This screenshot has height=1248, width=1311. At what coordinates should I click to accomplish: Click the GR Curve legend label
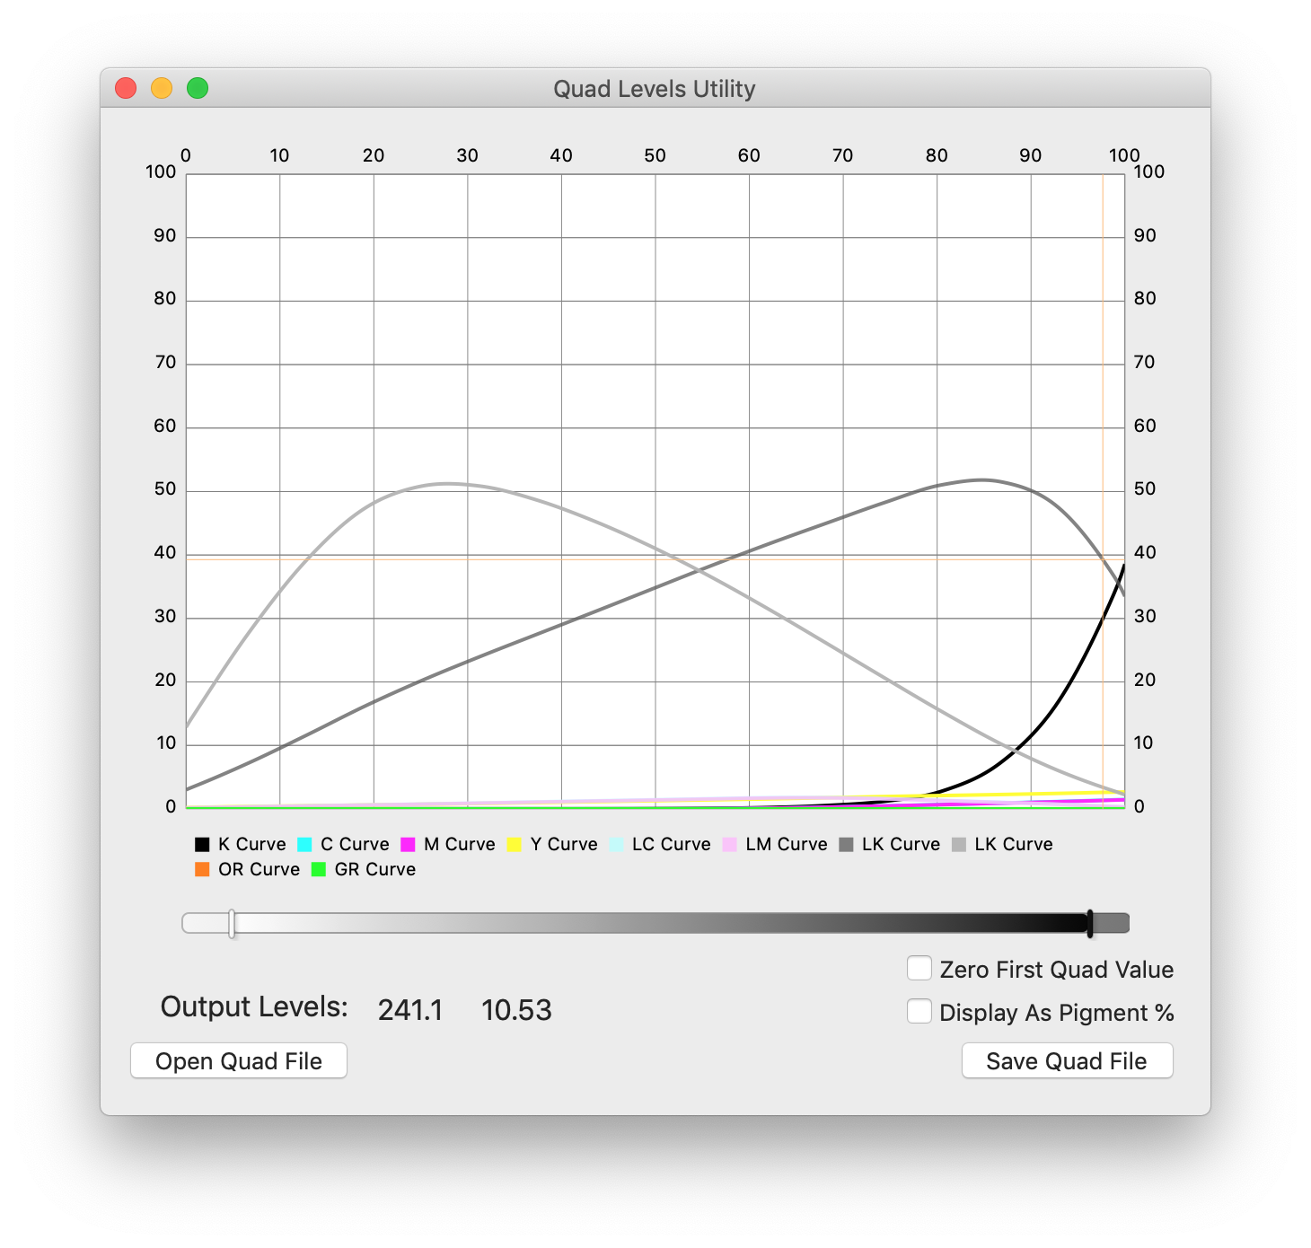[375, 869]
